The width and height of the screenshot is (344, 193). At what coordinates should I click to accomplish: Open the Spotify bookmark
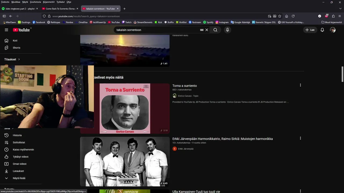(208, 22)
